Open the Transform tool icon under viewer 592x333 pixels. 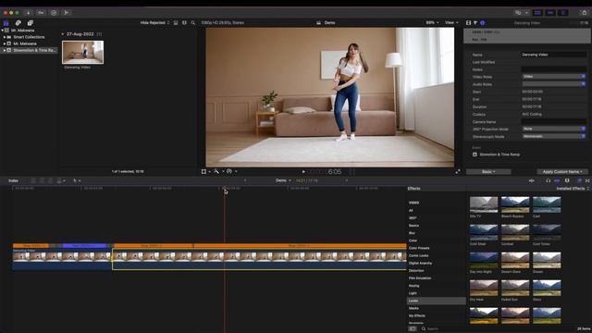click(203, 171)
